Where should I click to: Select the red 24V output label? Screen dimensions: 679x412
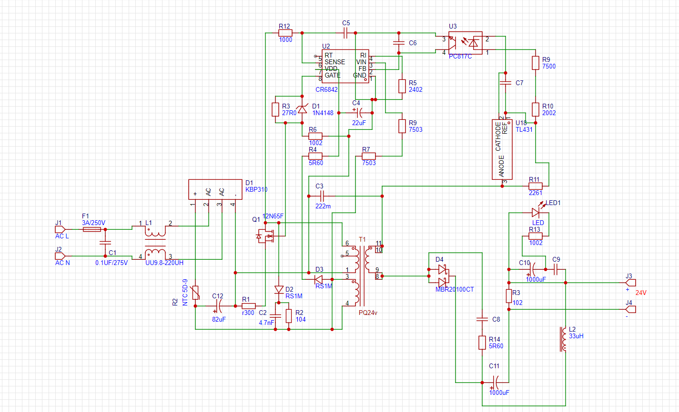tap(641, 293)
